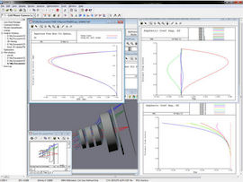Click the main workspace horizontal scrollbar at the bottom
Screen dimensions: 243x182
115,177
